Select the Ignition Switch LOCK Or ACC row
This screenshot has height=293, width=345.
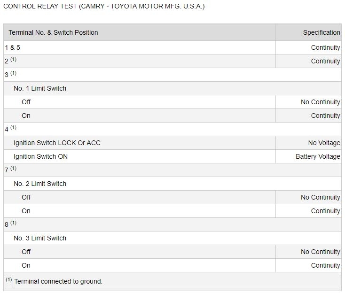pyautogui.click(x=57, y=143)
